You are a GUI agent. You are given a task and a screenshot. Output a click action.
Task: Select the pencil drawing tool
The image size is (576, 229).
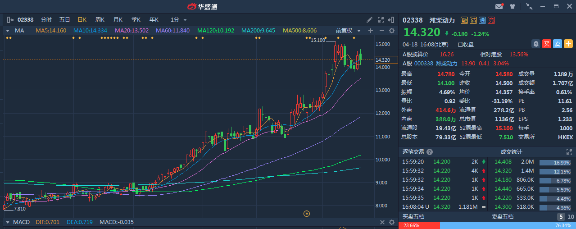pyautogui.click(x=369, y=20)
